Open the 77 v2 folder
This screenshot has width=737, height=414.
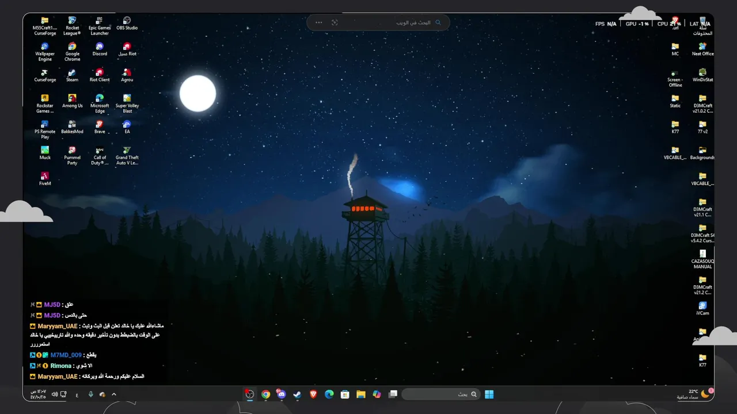[702, 127]
